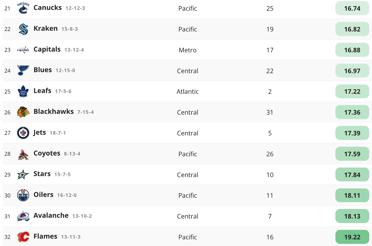Viewport: 372px width, 246px height.
Task: Click the Canucks 16.74 rating badge
Action: (352, 8)
